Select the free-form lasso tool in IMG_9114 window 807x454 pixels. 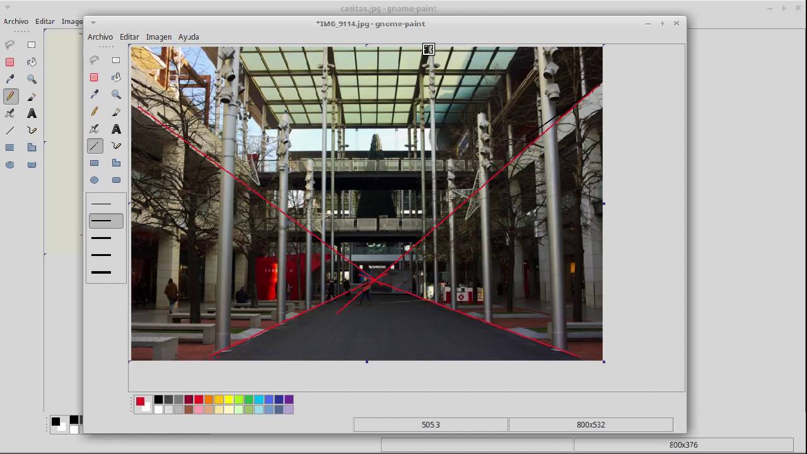(95, 61)
